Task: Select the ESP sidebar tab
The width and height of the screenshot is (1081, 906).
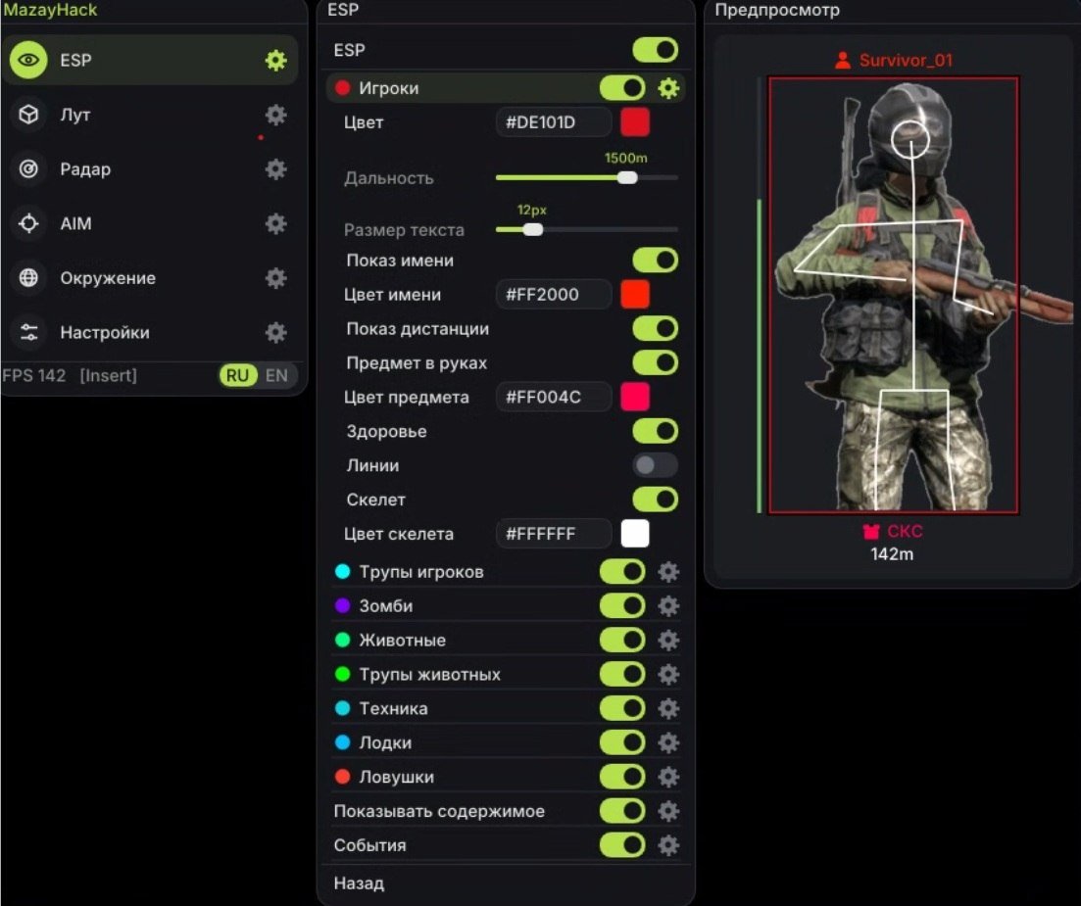Action: point(150,60)
